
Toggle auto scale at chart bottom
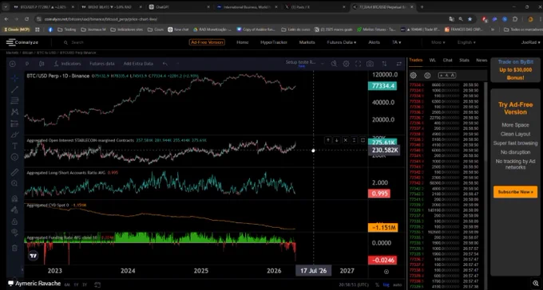(x=397, y=284)
